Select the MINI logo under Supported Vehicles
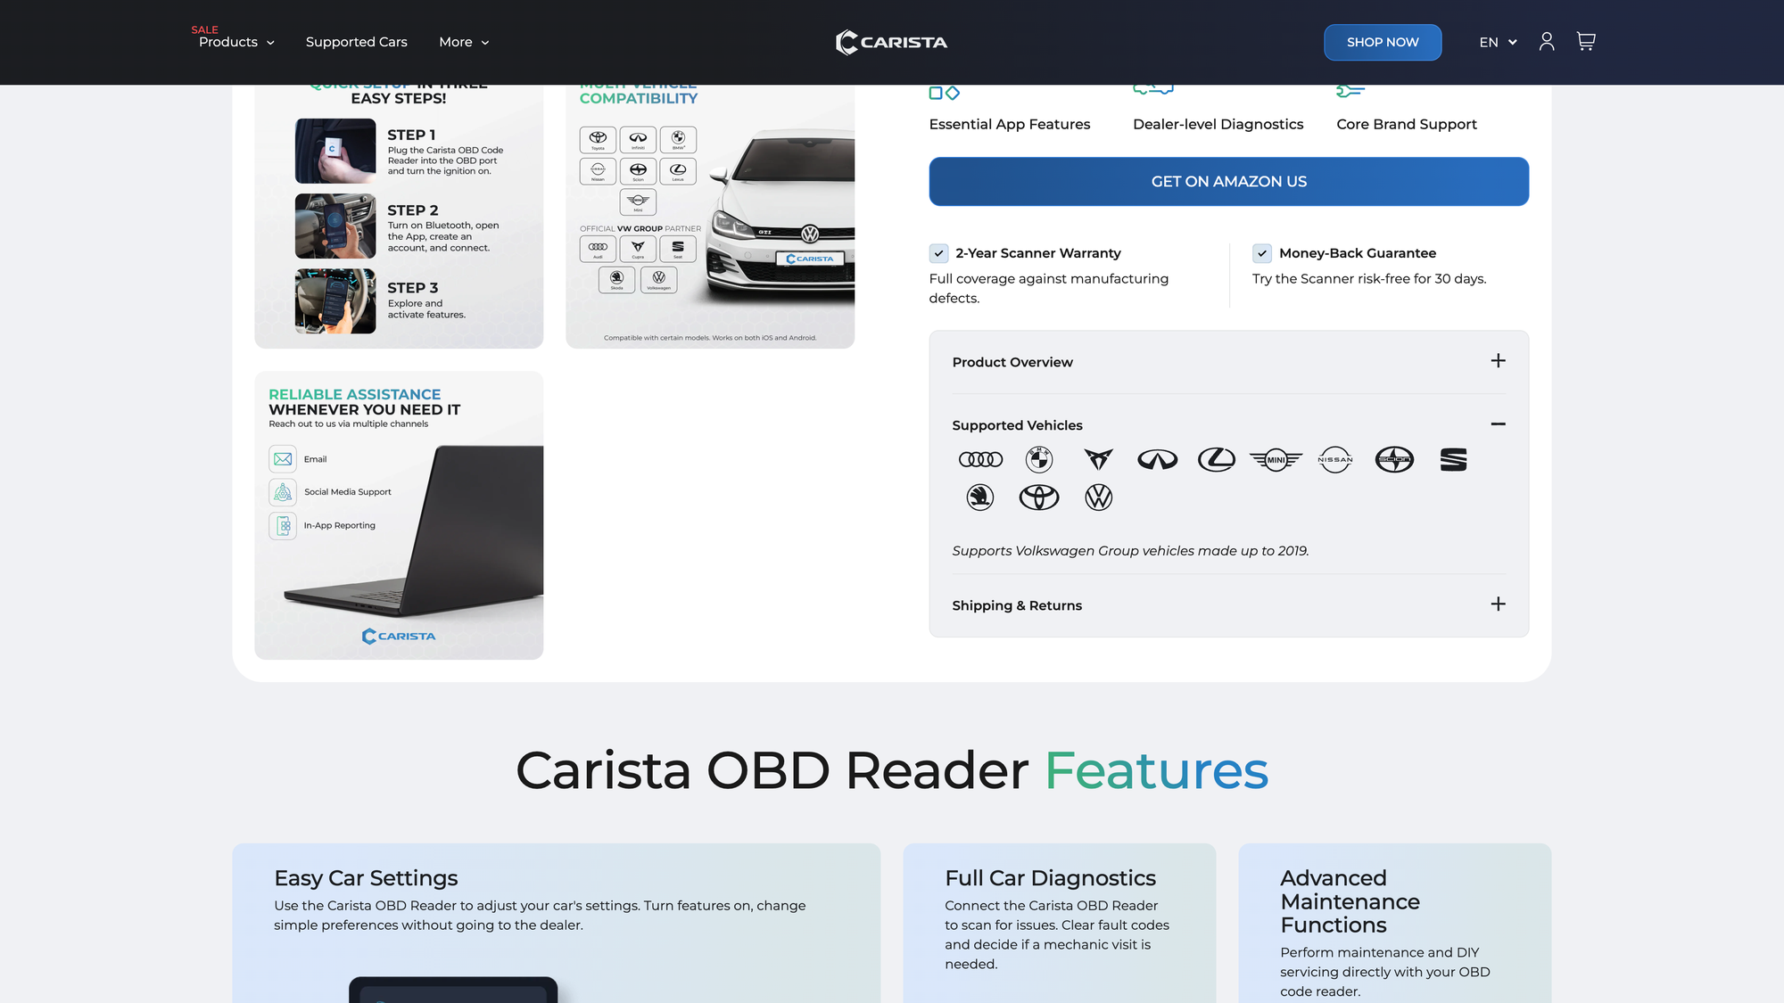The height and width of the screenshot is (1003, 1784). pos(1276,460)
